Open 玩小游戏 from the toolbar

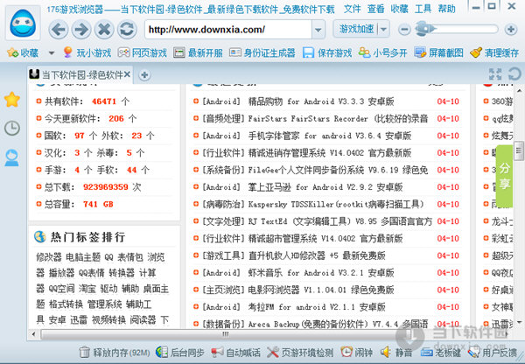tap(87, 52)
